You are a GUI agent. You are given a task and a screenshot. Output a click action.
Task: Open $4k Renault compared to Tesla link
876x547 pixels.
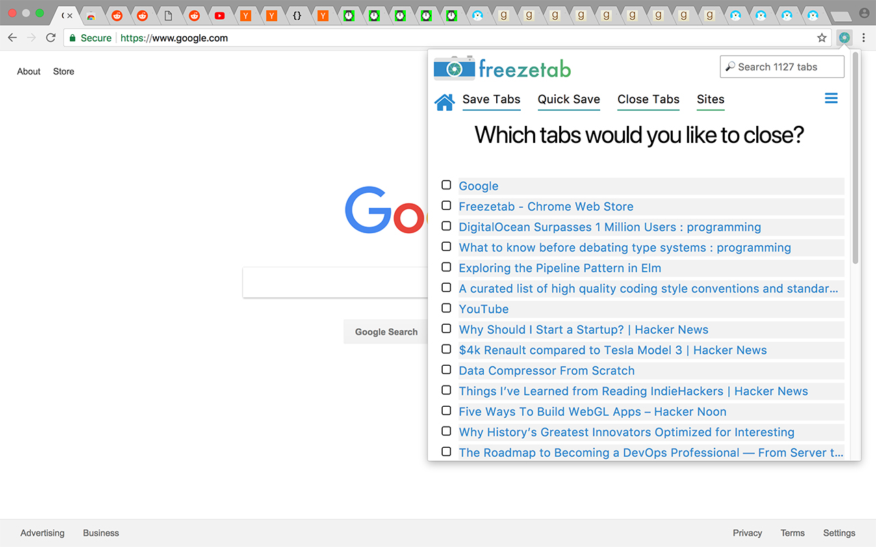point(613,350)
